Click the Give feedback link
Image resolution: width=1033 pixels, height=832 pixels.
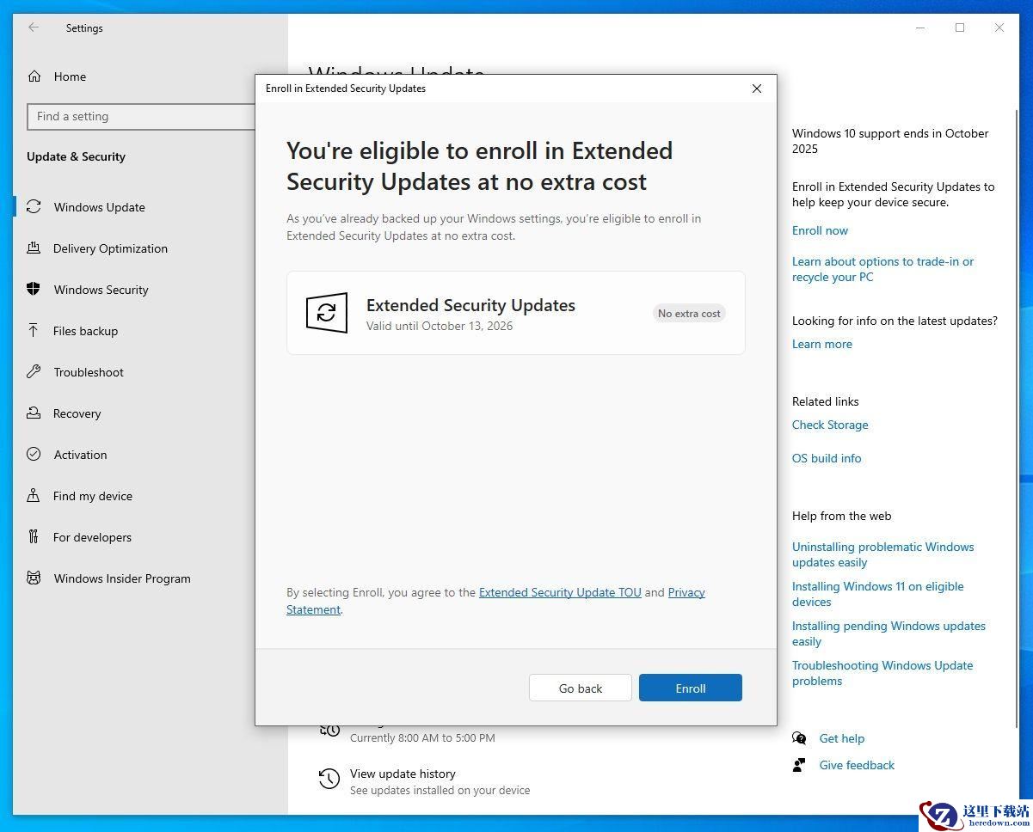[x=857, y=765]
